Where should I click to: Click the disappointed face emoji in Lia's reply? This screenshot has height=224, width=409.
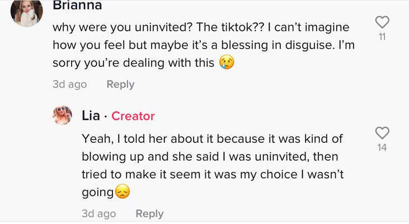(x=123, y=192)
